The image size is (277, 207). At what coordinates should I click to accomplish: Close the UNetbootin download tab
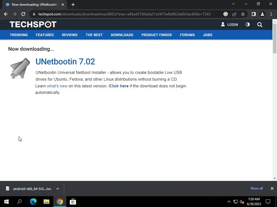pyautogui.click(x=63, y=5)
